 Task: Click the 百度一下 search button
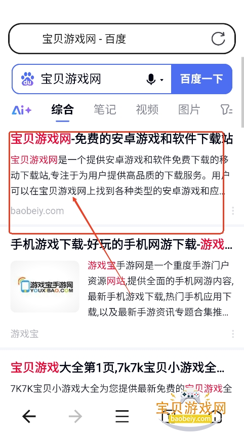click(x=201, y=79)
